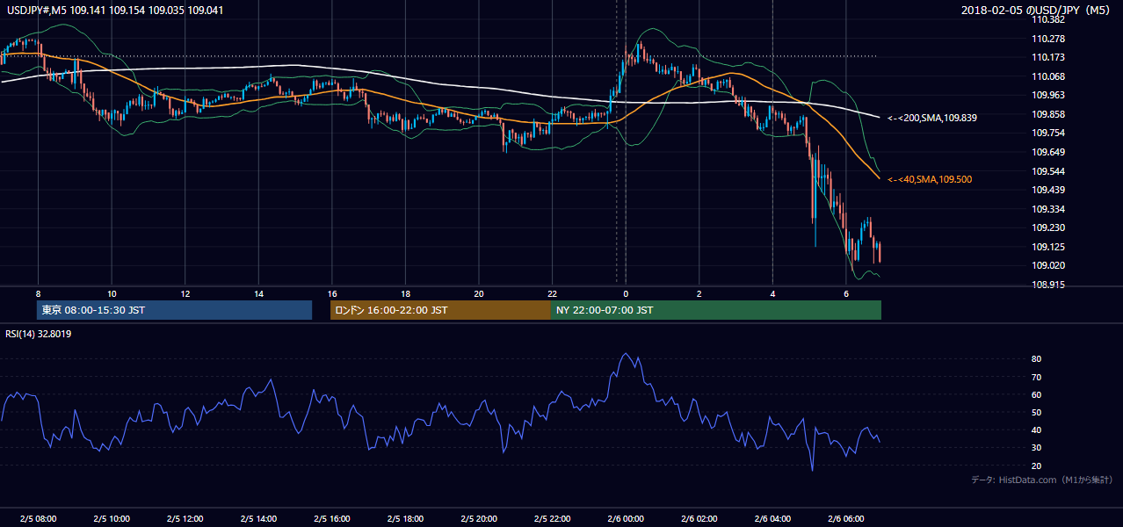Click price level 109.544 on axis
The width and height of the screenshot is (1123, 527).
(x=1049, y=171)
